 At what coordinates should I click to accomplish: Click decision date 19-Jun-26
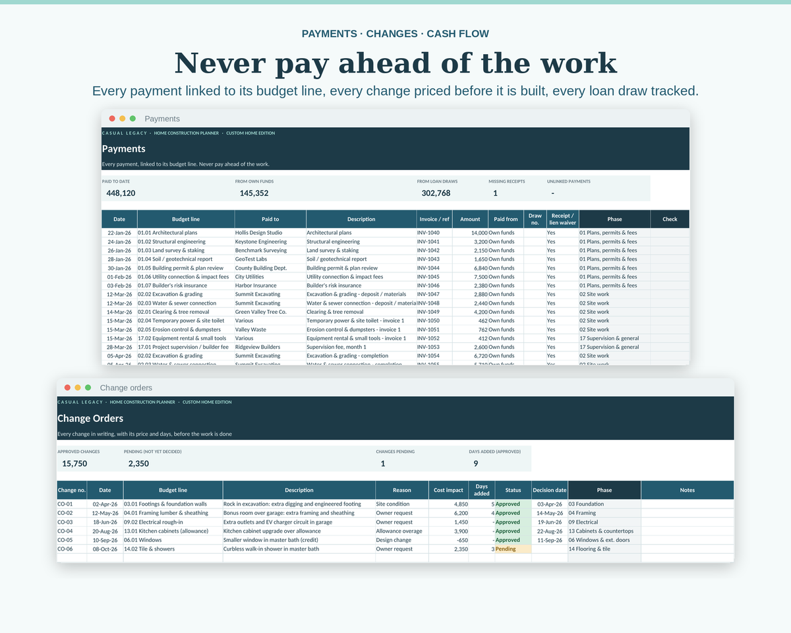[x=550, y=522]
